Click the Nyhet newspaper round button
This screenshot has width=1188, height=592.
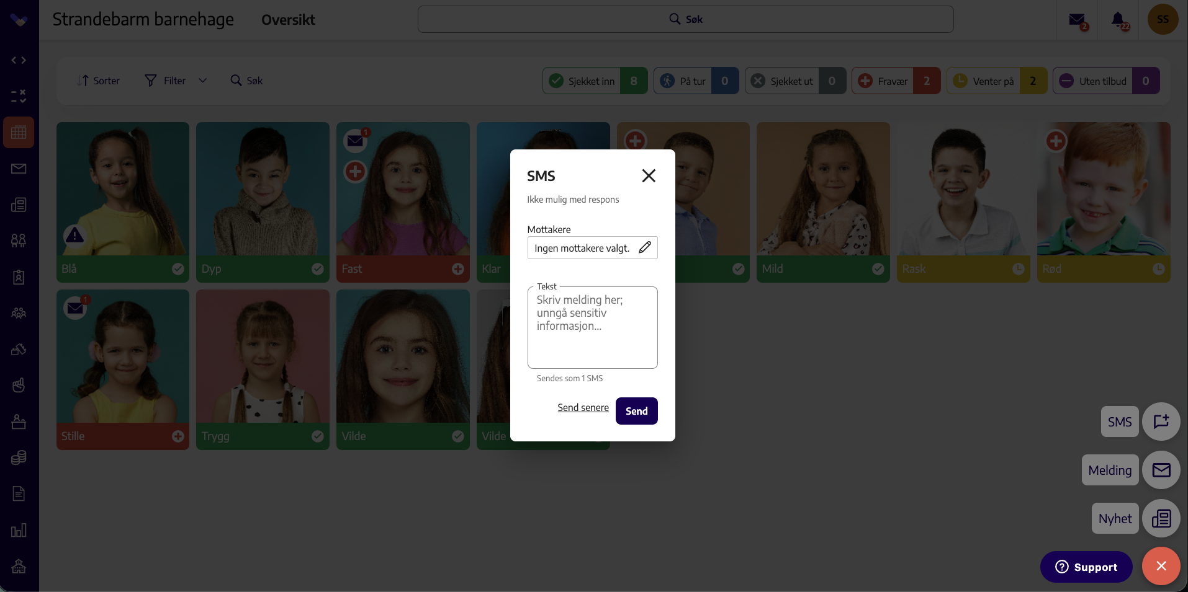(x=1161, y=518)
